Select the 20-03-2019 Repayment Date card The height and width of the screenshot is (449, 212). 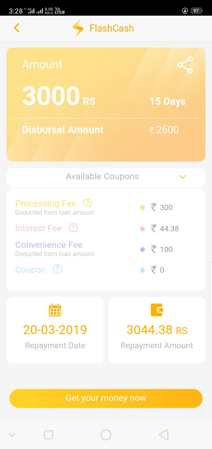coord(55,330)
